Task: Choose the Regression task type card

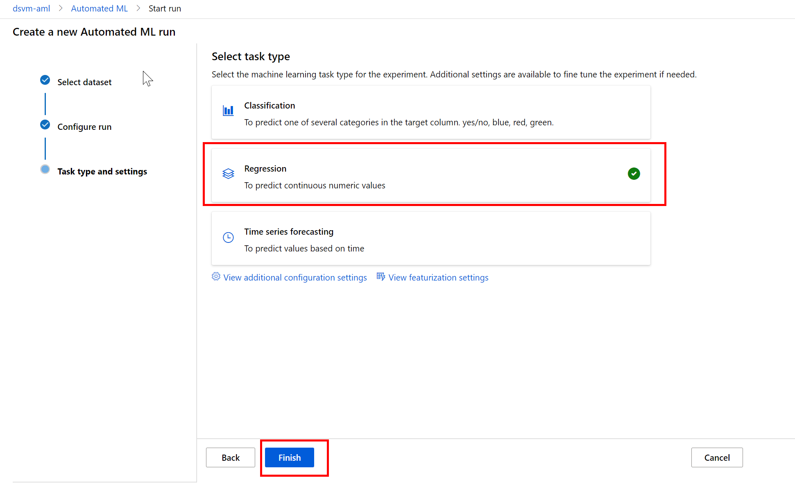Action: (430, 176)
